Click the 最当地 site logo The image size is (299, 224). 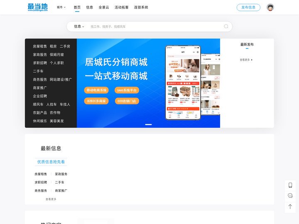37,7
